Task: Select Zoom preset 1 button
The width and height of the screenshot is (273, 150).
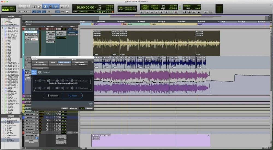Action: click(19, 12)
